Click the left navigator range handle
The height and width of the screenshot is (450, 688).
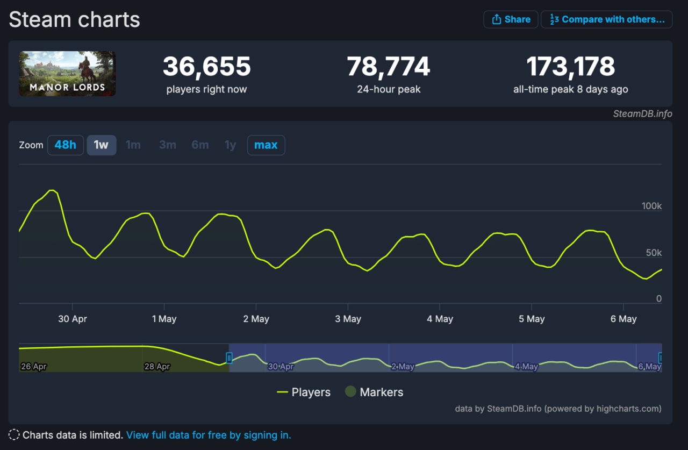point(229,358)
